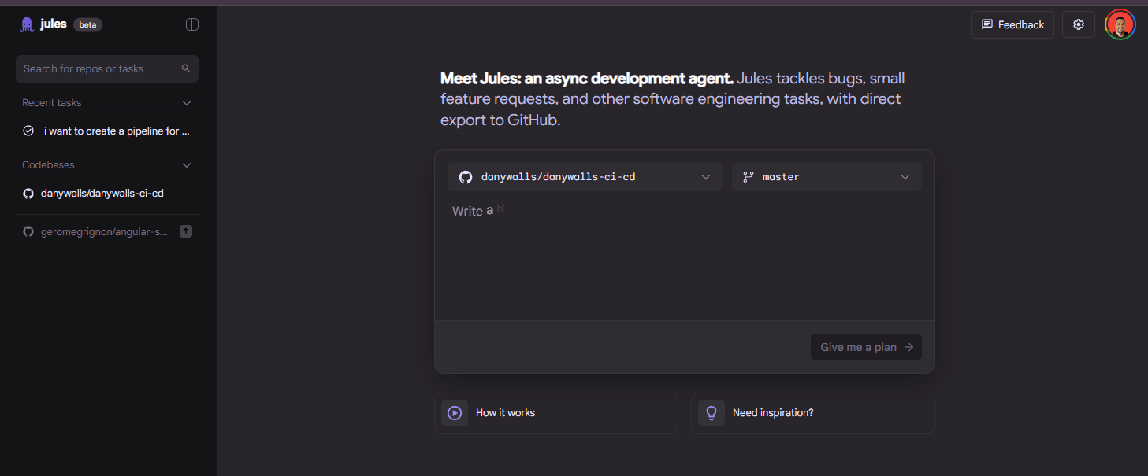
Task: Click GitHub icon beside geromegrignon repo
Action: tap(28, 232)
